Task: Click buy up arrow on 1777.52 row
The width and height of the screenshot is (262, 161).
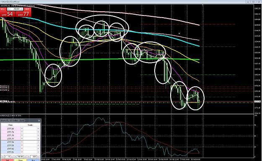Action: tap(38, 149)
